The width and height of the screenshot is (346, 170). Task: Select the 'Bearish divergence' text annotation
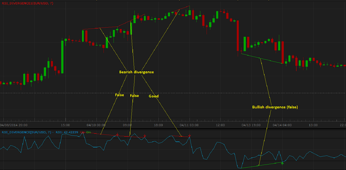136,72
